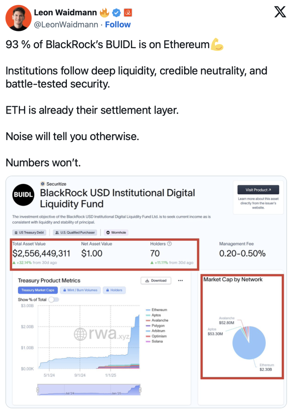Click the Download chart data button

point(156,281)
